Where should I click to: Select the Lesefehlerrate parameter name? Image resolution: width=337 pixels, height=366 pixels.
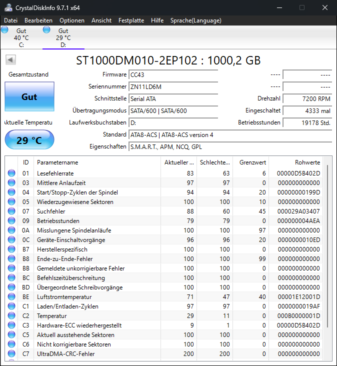pyautogui.click(x=55, y=173)
